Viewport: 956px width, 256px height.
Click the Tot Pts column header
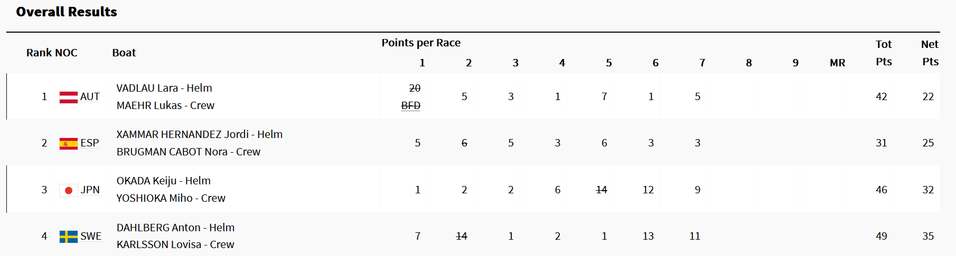click(884, 53)
